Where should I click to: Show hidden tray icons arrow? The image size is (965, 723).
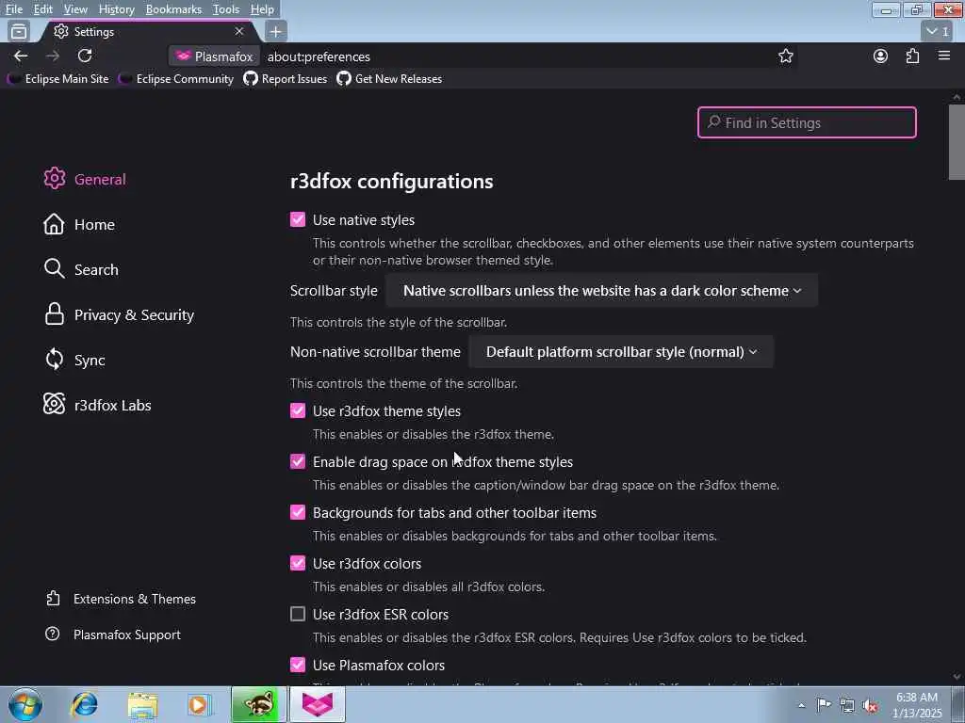point(801,706)
